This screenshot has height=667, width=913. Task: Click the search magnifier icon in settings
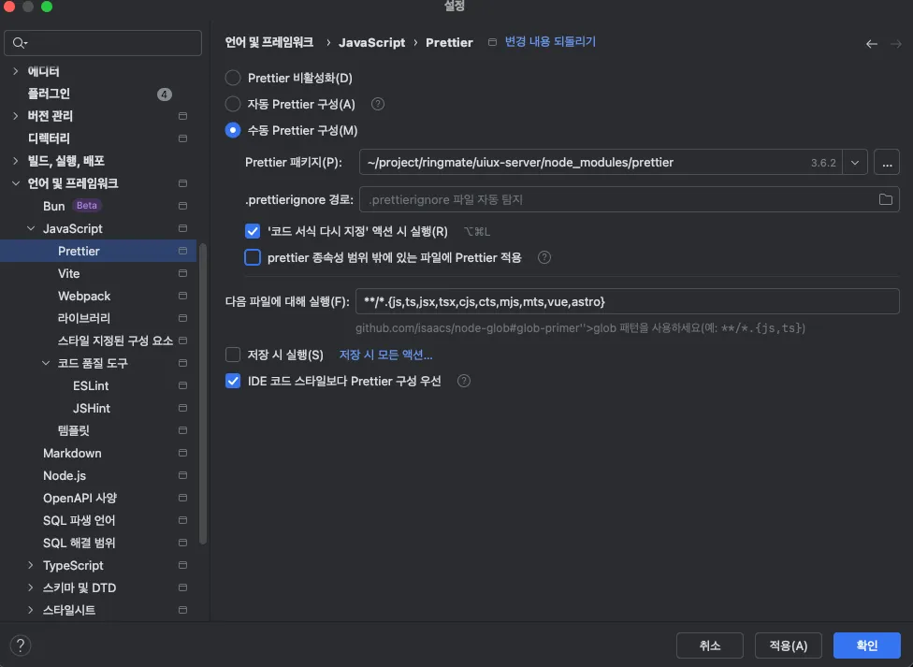20,43
